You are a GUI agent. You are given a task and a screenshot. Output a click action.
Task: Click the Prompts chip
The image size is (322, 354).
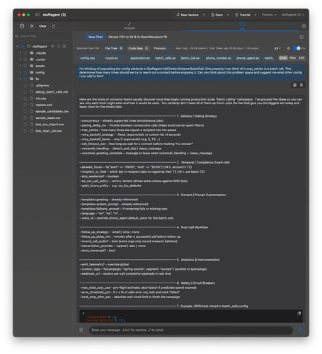point(161,48)
